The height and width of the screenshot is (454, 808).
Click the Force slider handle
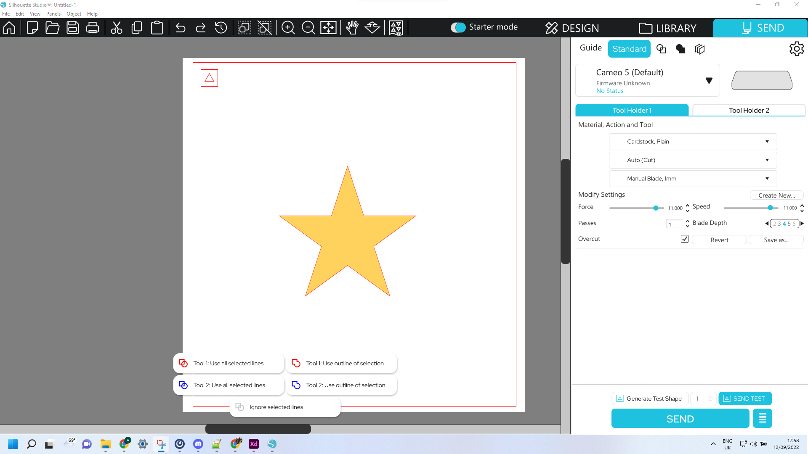pos(656,208)
